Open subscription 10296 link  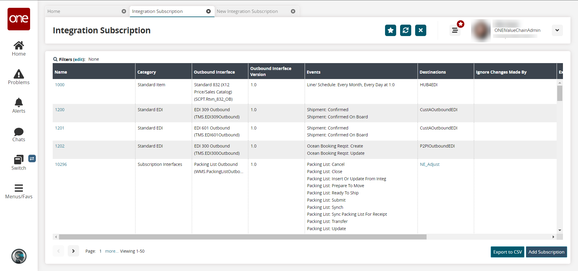(x=61, y=164)
